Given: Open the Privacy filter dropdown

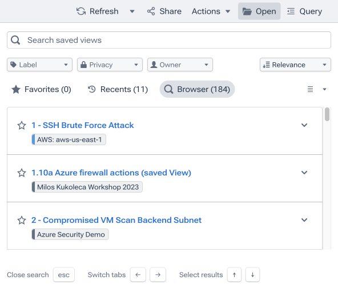Looking at the screenshot, I should (110, 65).
